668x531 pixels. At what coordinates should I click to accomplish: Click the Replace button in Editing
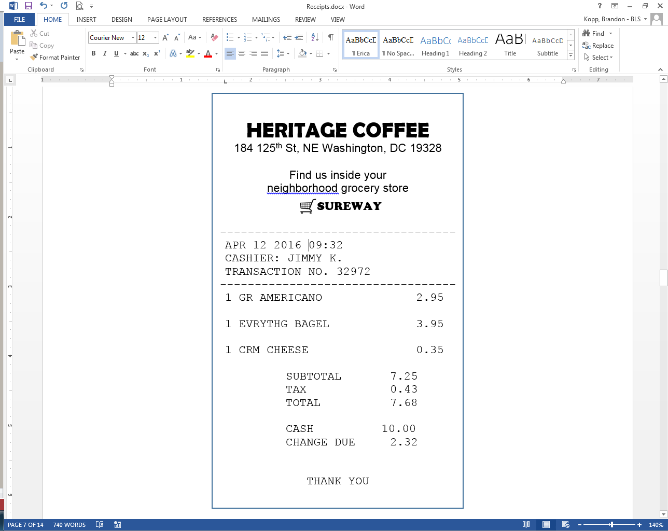click(598, 46)
